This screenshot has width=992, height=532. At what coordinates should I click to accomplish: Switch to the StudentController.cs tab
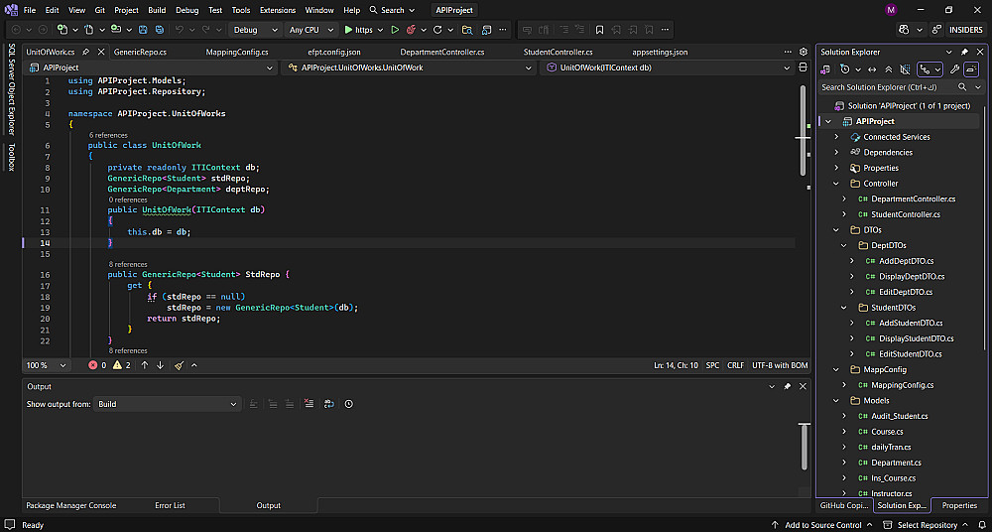pyautogui.click(x=558, y=52)
